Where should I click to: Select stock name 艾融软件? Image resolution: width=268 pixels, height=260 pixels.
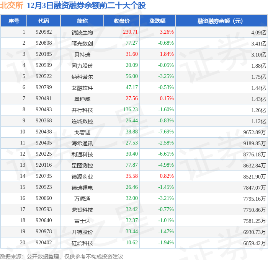click(x=82, y=88)
